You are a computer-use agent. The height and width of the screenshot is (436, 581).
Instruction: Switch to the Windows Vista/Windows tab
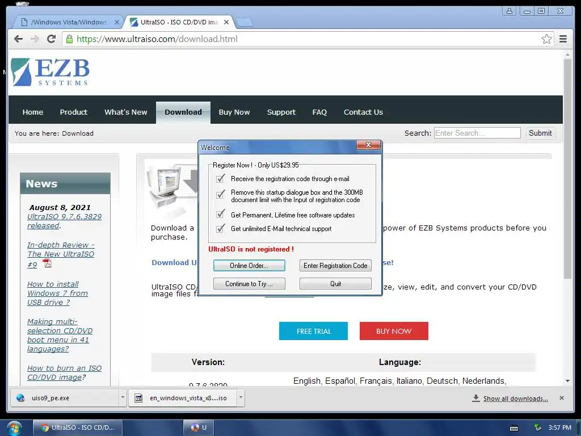69,22
